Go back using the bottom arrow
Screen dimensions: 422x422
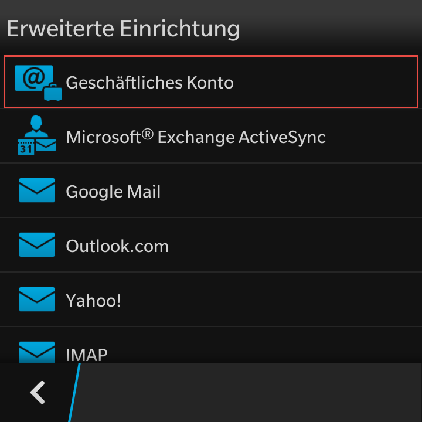(38, 392)
